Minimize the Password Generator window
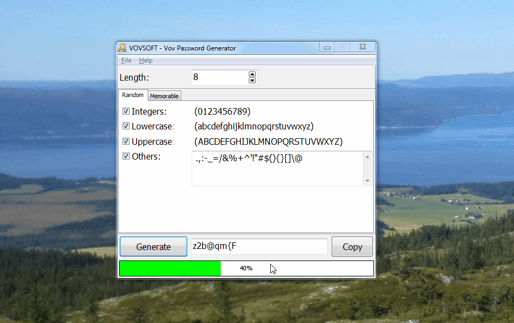514x323 pixels. click(x=327, y=47)
